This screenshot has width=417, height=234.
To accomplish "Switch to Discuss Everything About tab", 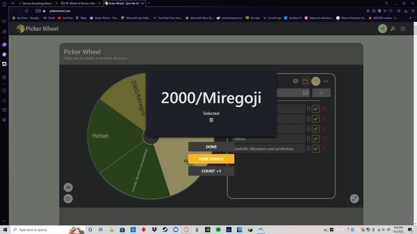I will point(37,3).
